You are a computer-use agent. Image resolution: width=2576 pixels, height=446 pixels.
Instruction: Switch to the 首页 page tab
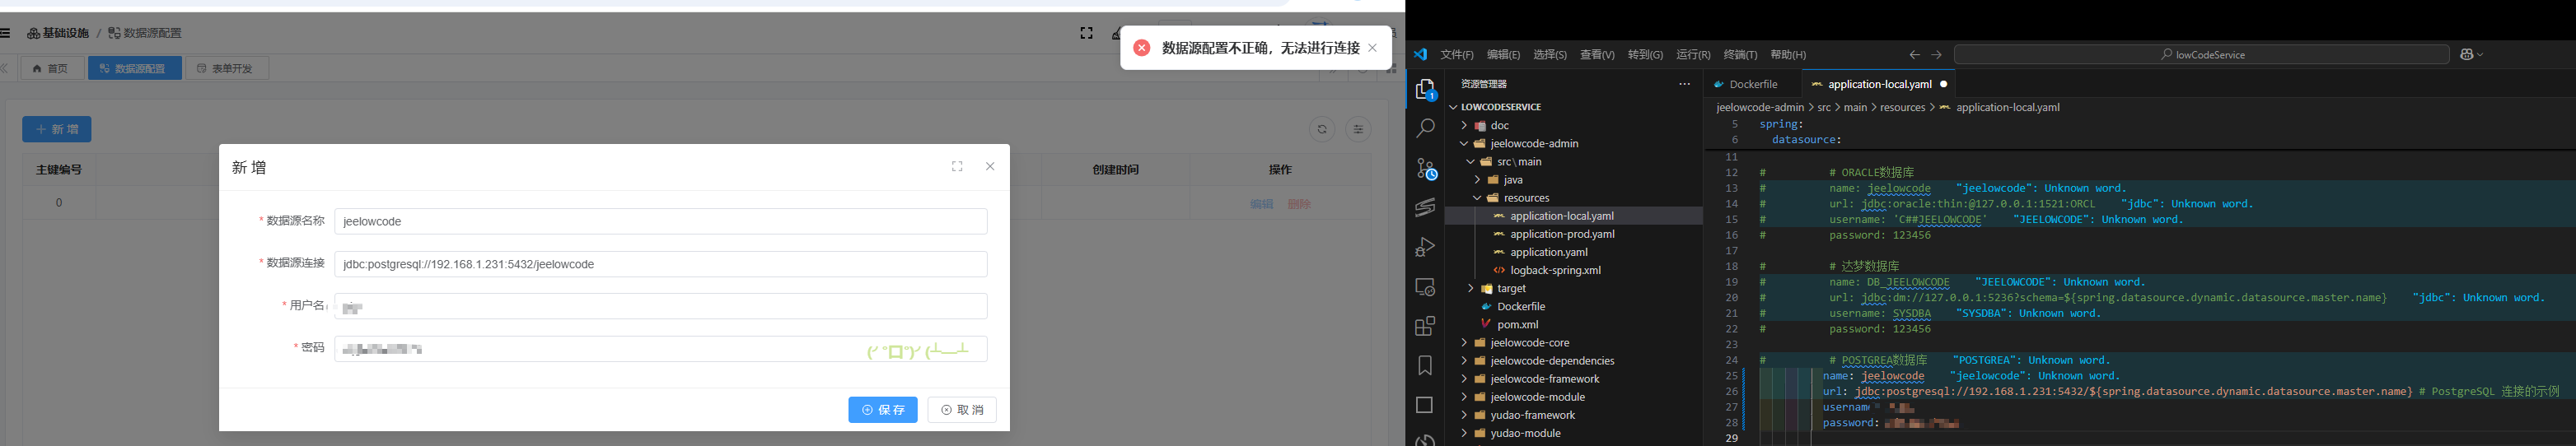point(51,68)
